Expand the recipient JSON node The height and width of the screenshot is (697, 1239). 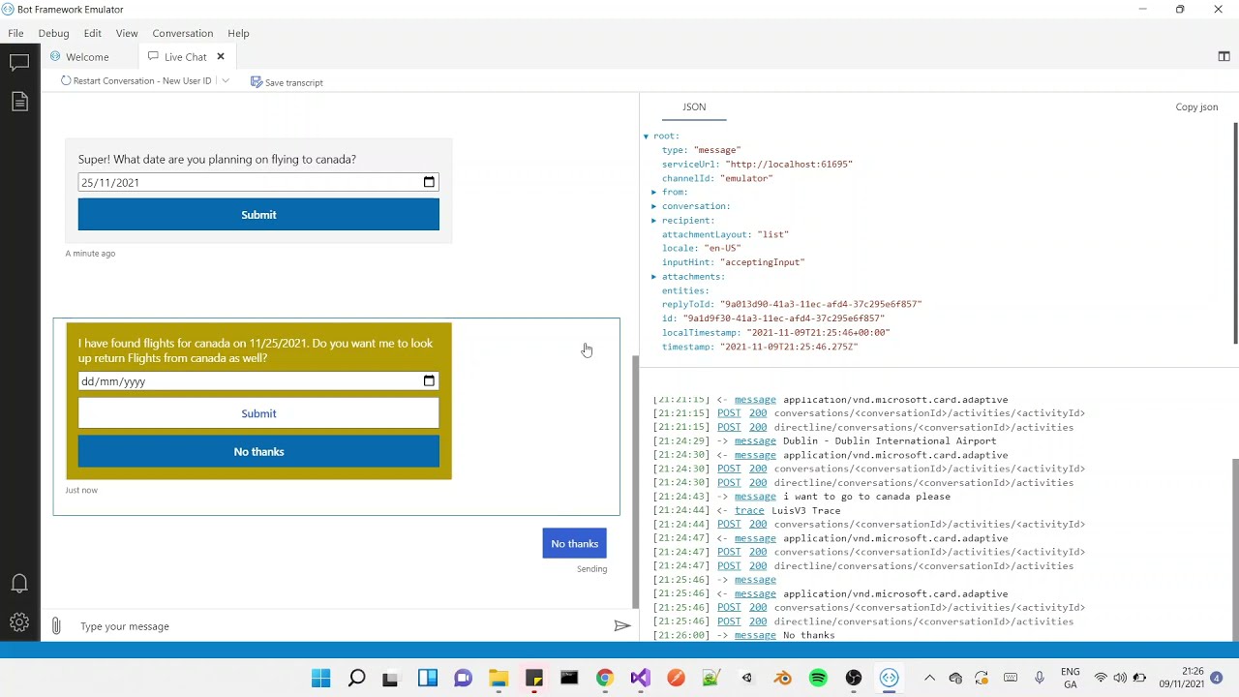pos(653,221)
